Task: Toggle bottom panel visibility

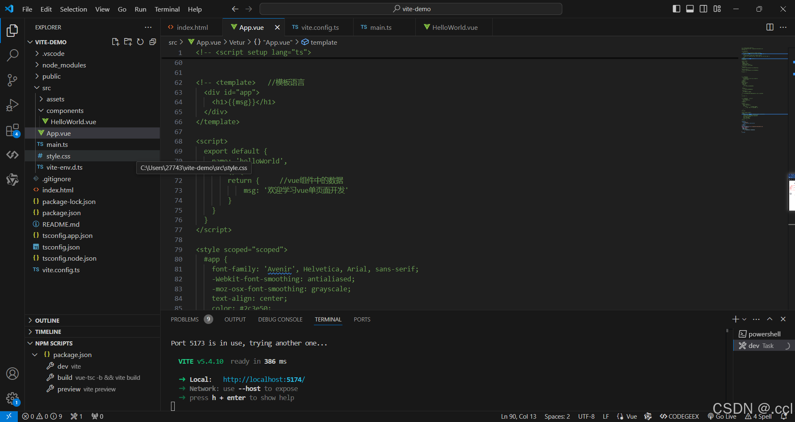Action: click(x=690, y=9)
